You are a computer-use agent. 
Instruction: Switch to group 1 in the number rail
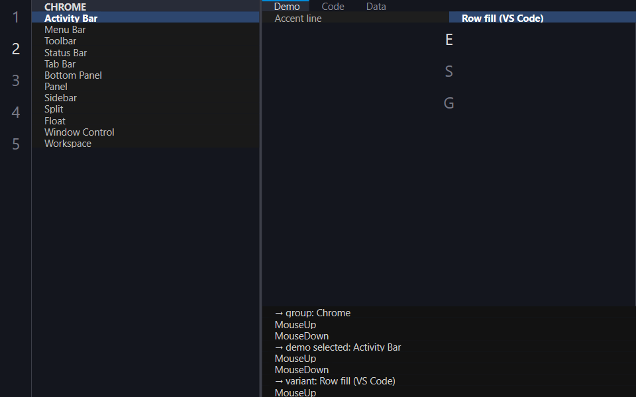coord(16,17)
